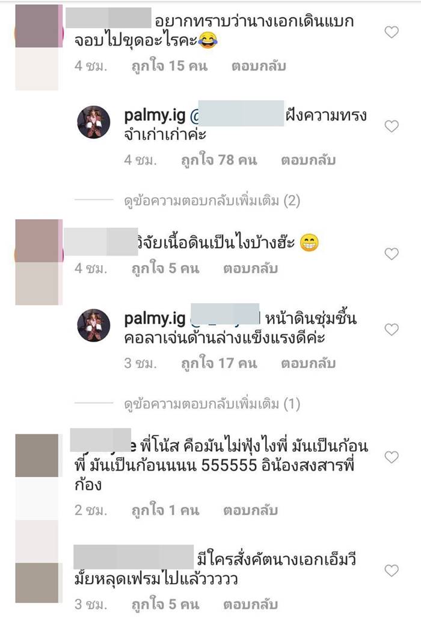This screenshot has width=421, height=632.
Task: Expand ดูข้อความตอบกลับเพิ่มเติม (2)
Action: point(212,200)
